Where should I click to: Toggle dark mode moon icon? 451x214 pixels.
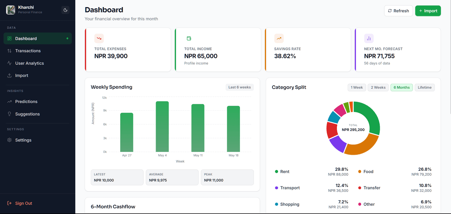click(65, 10)
